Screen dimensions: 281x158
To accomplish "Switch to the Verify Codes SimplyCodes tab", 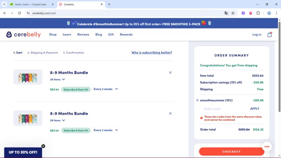I will coord(30,4).
